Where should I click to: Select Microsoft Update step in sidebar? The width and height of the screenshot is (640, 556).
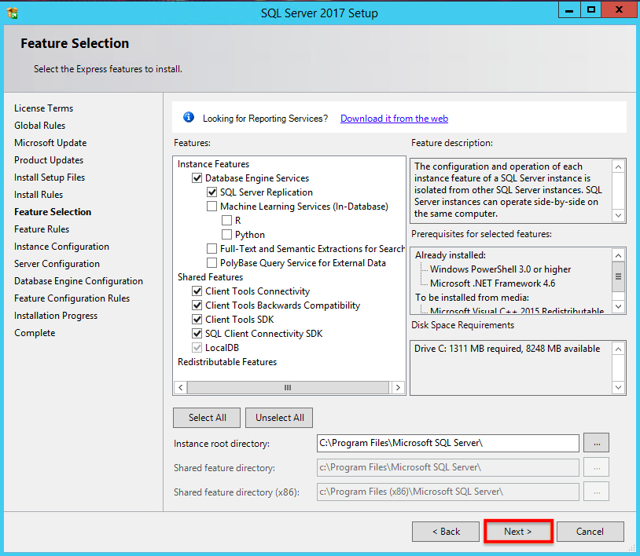[x=50, y=143]
